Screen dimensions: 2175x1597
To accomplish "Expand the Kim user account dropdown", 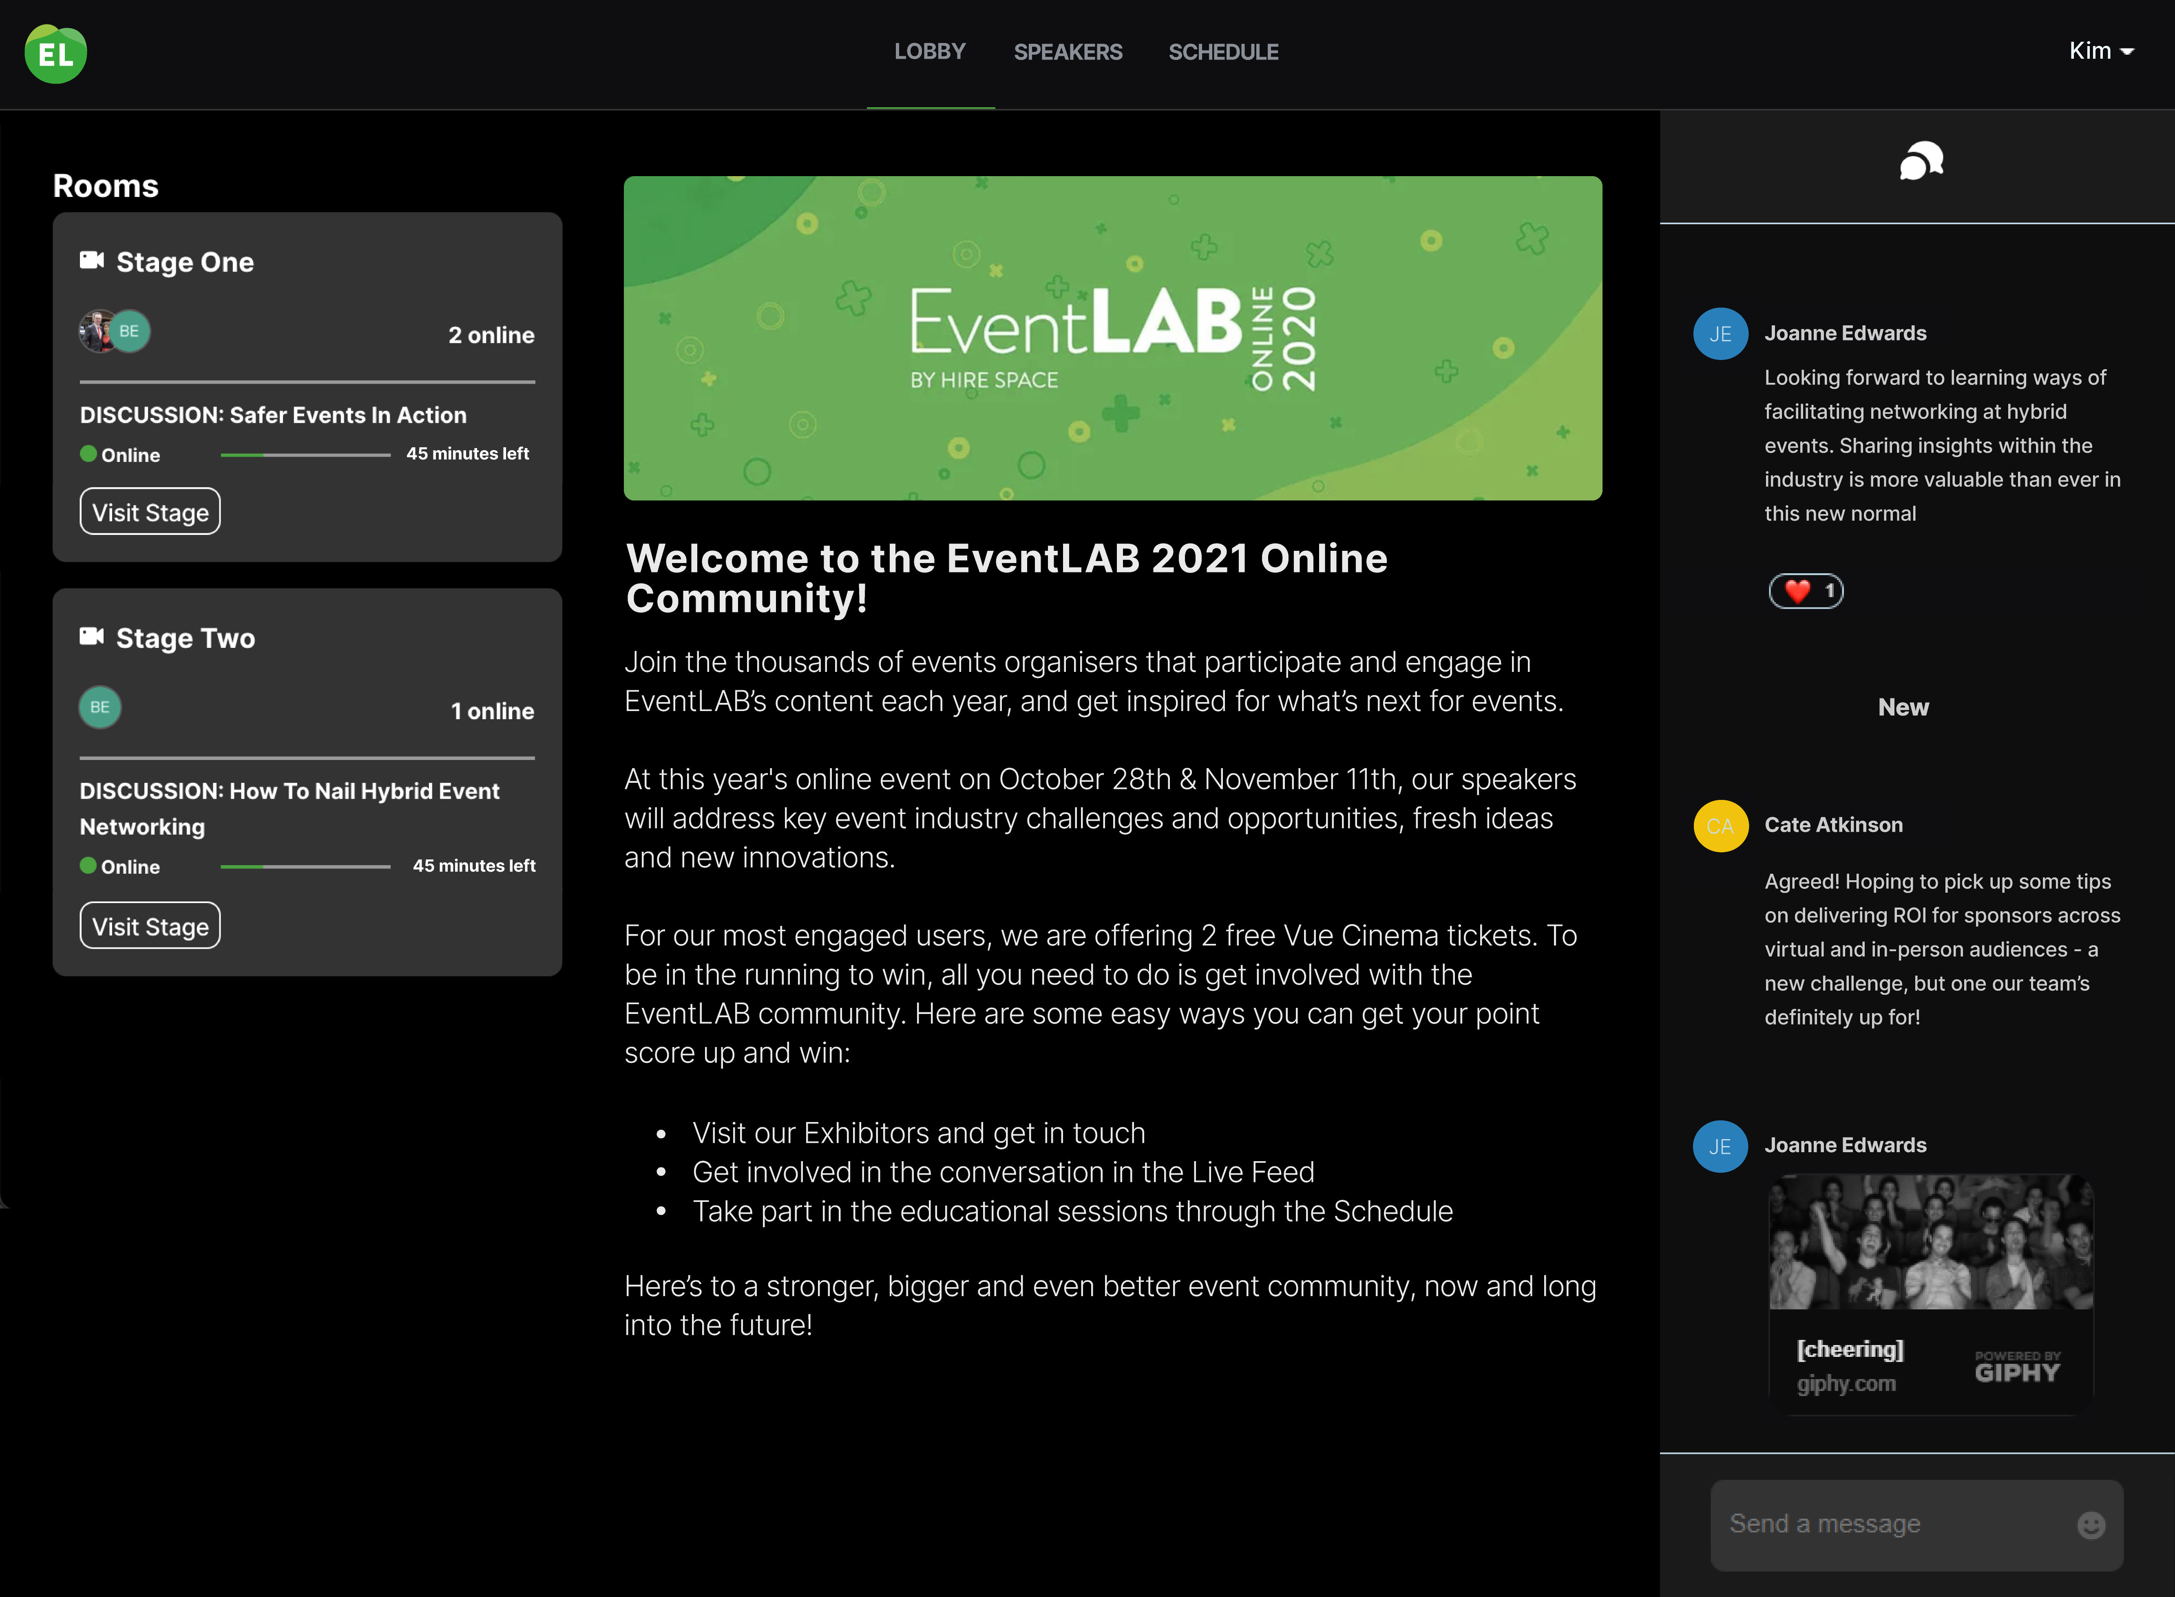I will pyautogui.click(x=2101, y=51).
